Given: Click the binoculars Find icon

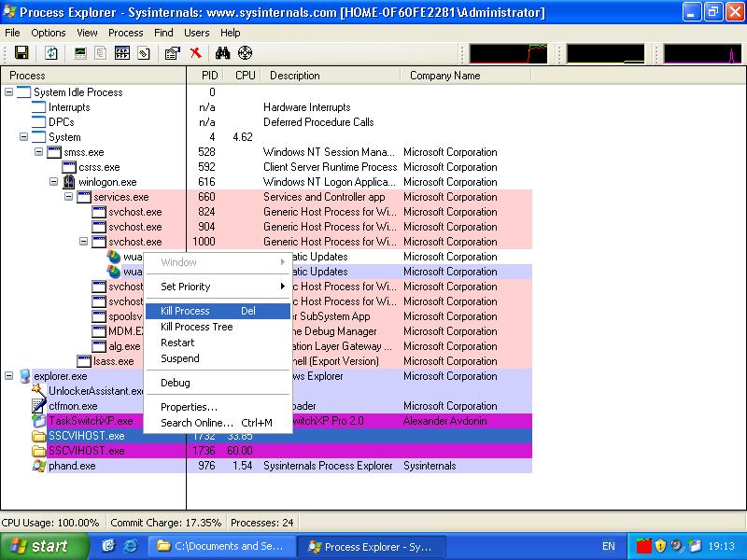Looking at the screenshot, I should point(222,53).
